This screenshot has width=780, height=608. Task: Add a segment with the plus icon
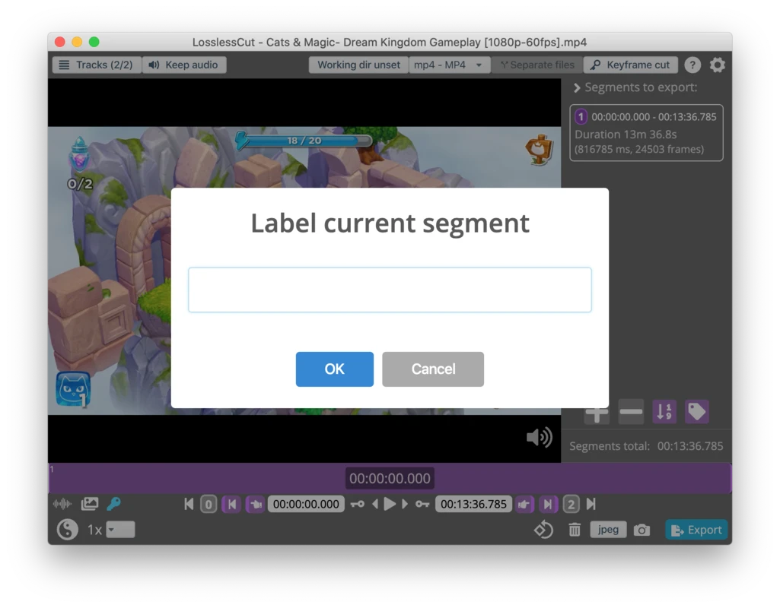coord(597,412)
